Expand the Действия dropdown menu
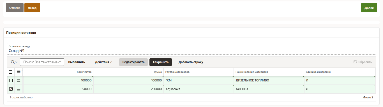 (x=103, y=62)
